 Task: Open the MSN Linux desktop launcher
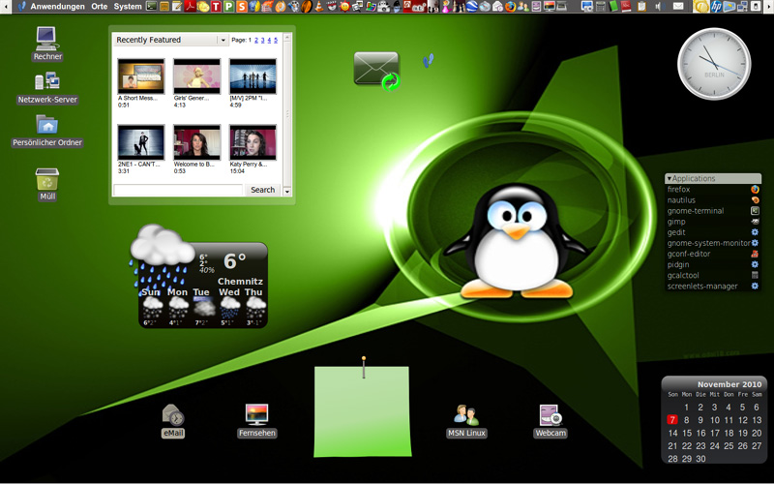click(466, 421)
